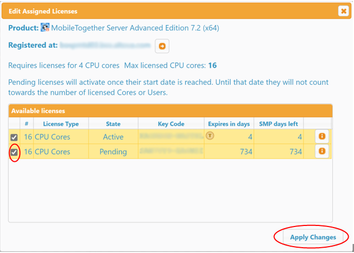
Task: Click the Expires in days column header
Action: pyautogui.click(x=229, y=124)
